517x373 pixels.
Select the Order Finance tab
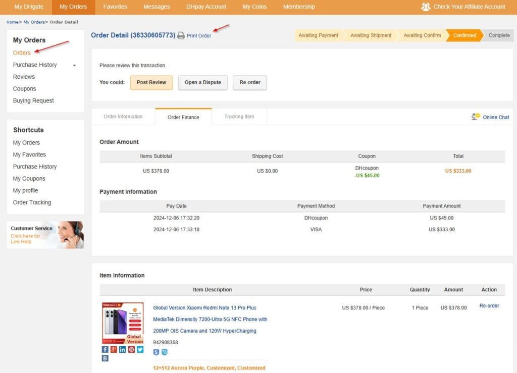coord(183,117)
